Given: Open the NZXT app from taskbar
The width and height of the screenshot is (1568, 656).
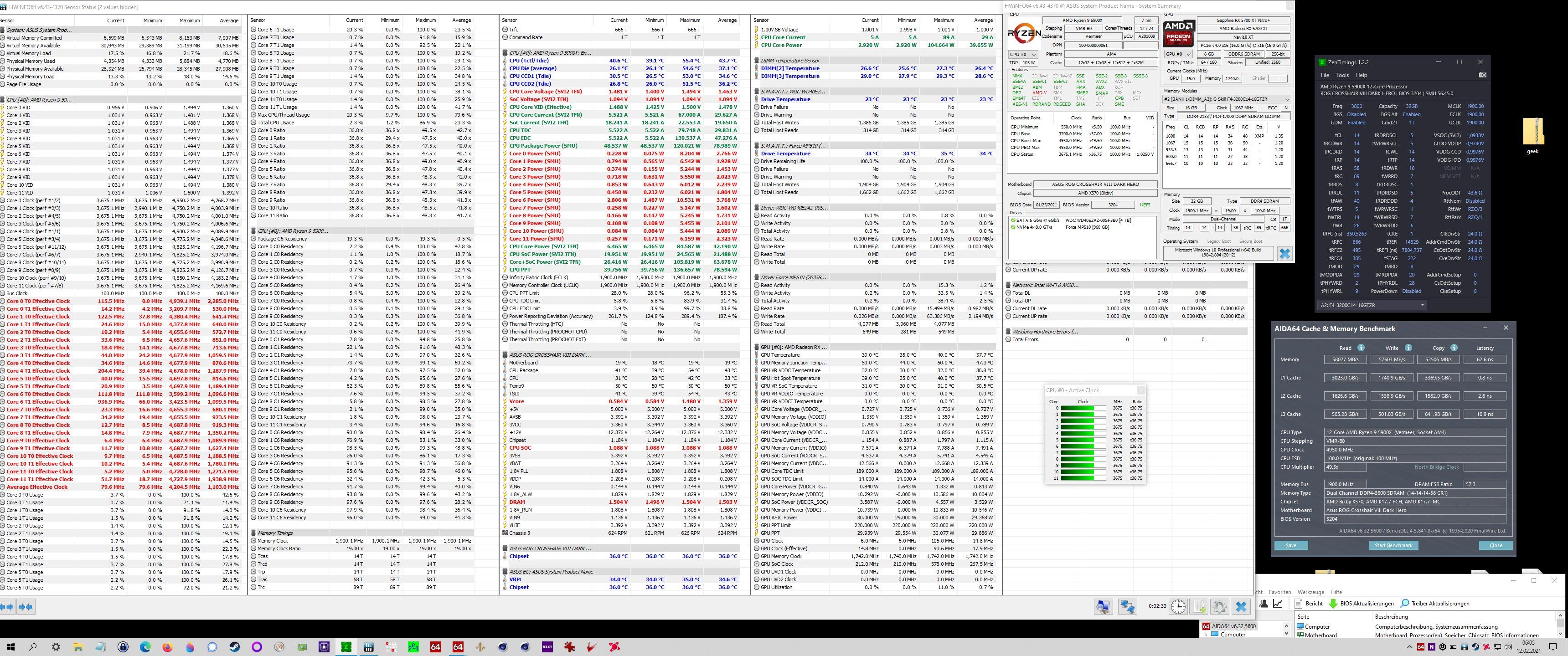Looking at the screenshot, I should point(547,647).
